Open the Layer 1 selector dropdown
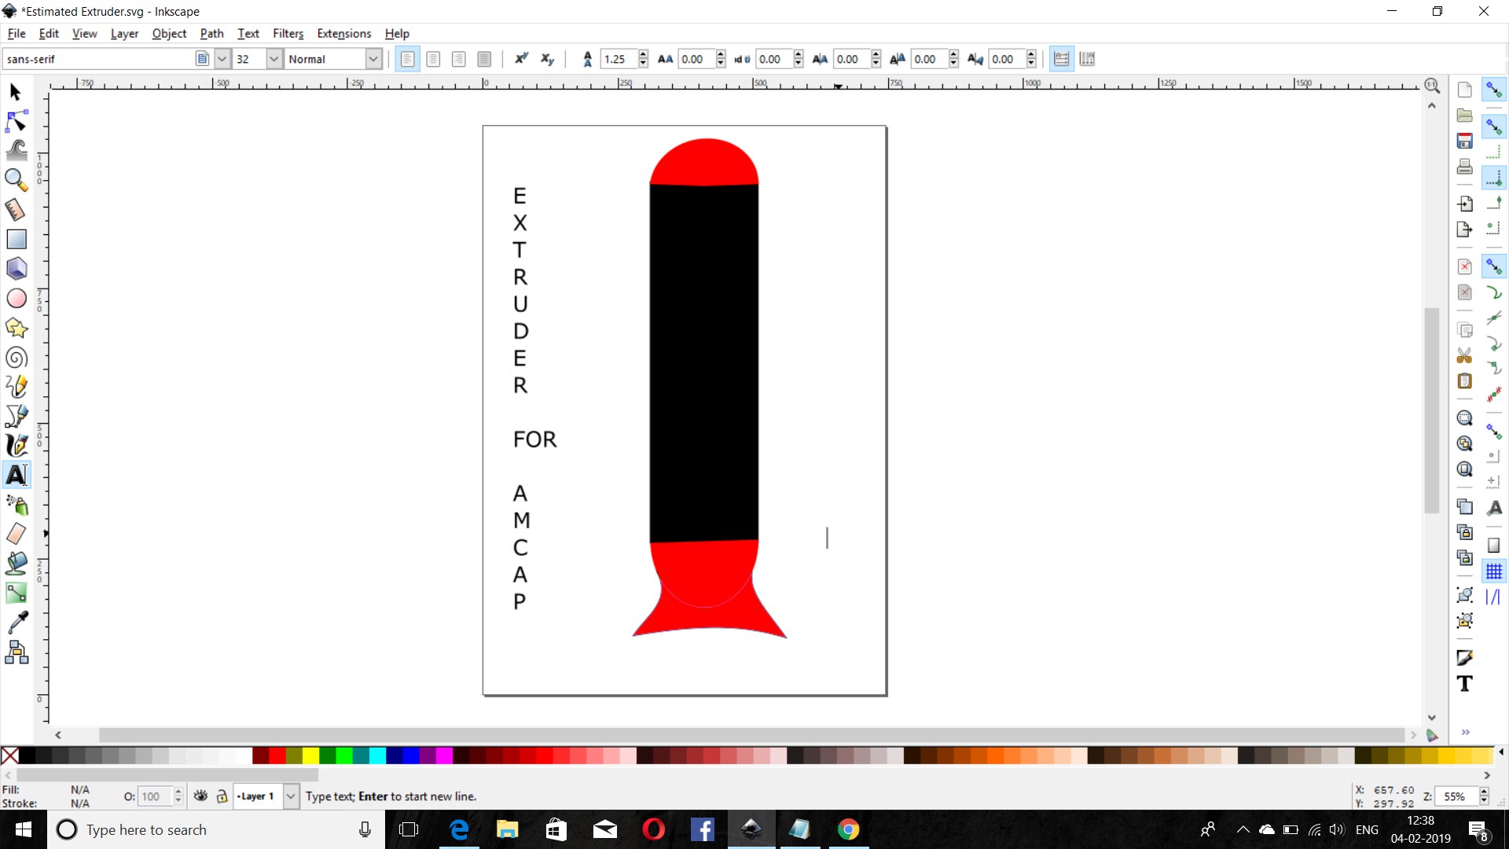The height and width of the screenshot is (849, 1509). (291, 796)
